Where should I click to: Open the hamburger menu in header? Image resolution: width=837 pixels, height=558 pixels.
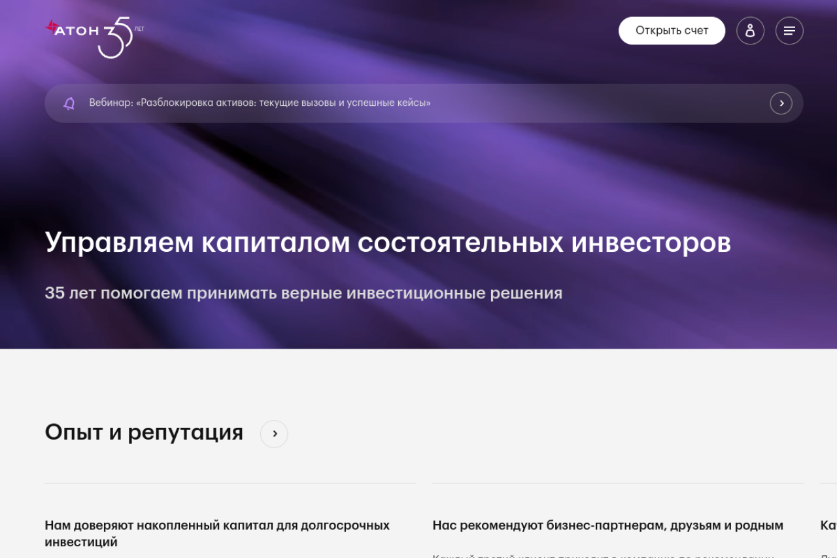click(x=789, y=31)
